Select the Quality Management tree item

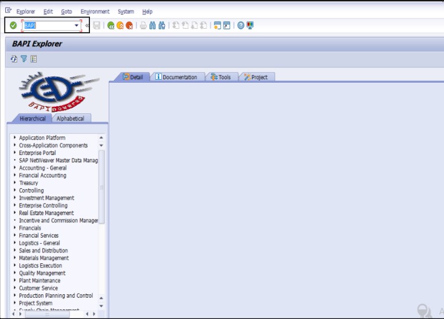click(x=42, y=273)
